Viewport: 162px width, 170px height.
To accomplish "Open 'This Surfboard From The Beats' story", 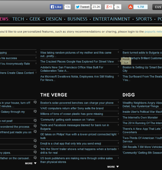I will pos(142,78).
